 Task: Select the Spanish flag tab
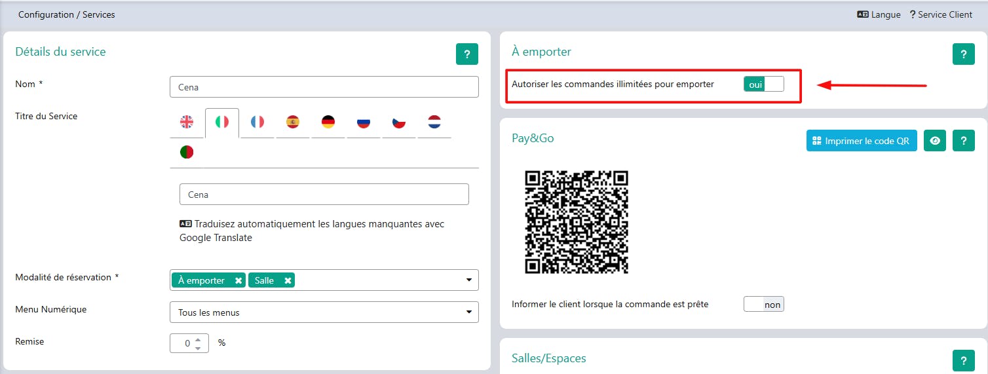(293, 122)
